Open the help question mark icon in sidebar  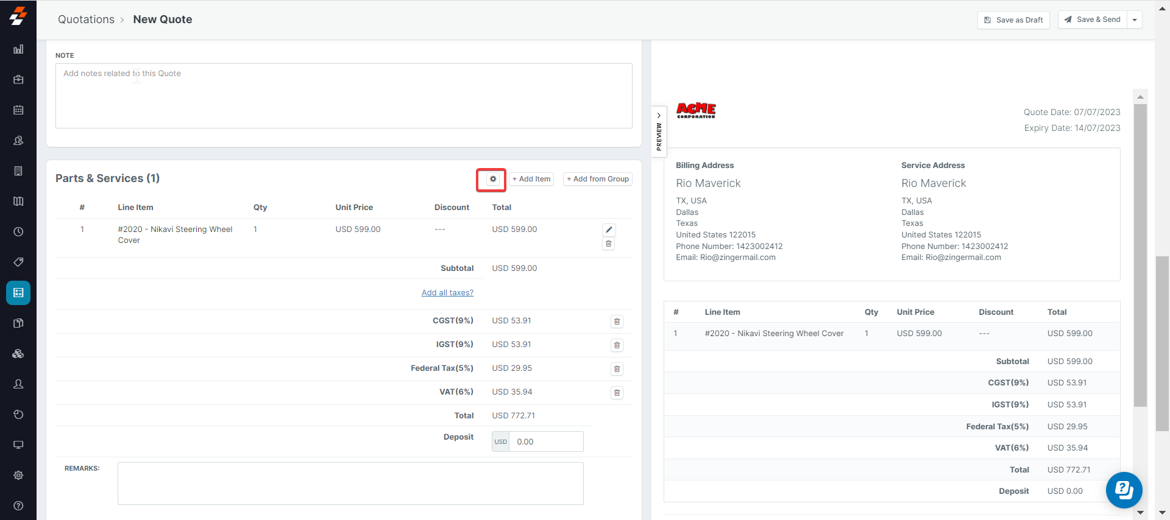[18, 506]
